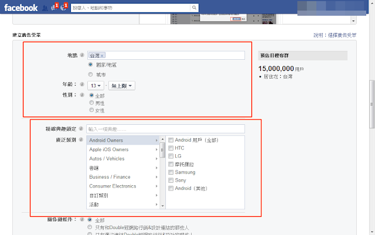
Task: Check the Samsung checkbox
Action: coord(171,172)
